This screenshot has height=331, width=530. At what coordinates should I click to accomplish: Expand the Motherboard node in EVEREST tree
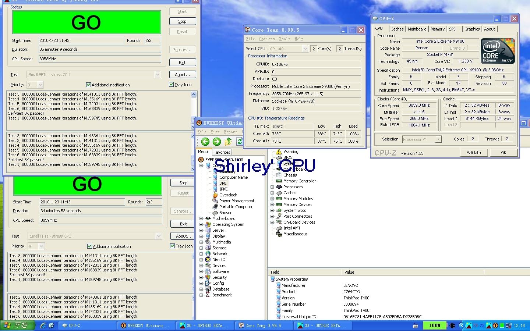click(201, 218)
